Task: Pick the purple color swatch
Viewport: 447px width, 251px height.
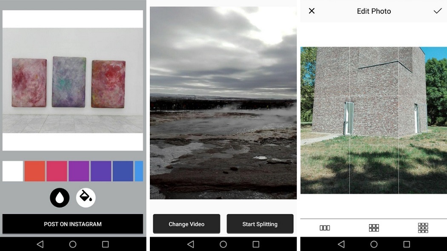Action: click(79, 171)
